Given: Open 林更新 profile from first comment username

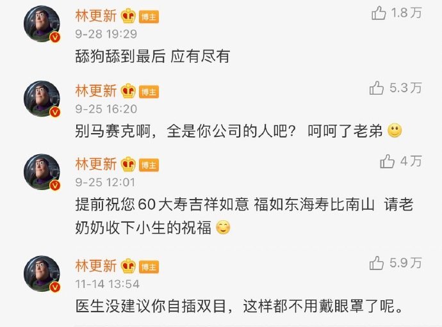Looking at the screenshot, I should pos(96,15).
